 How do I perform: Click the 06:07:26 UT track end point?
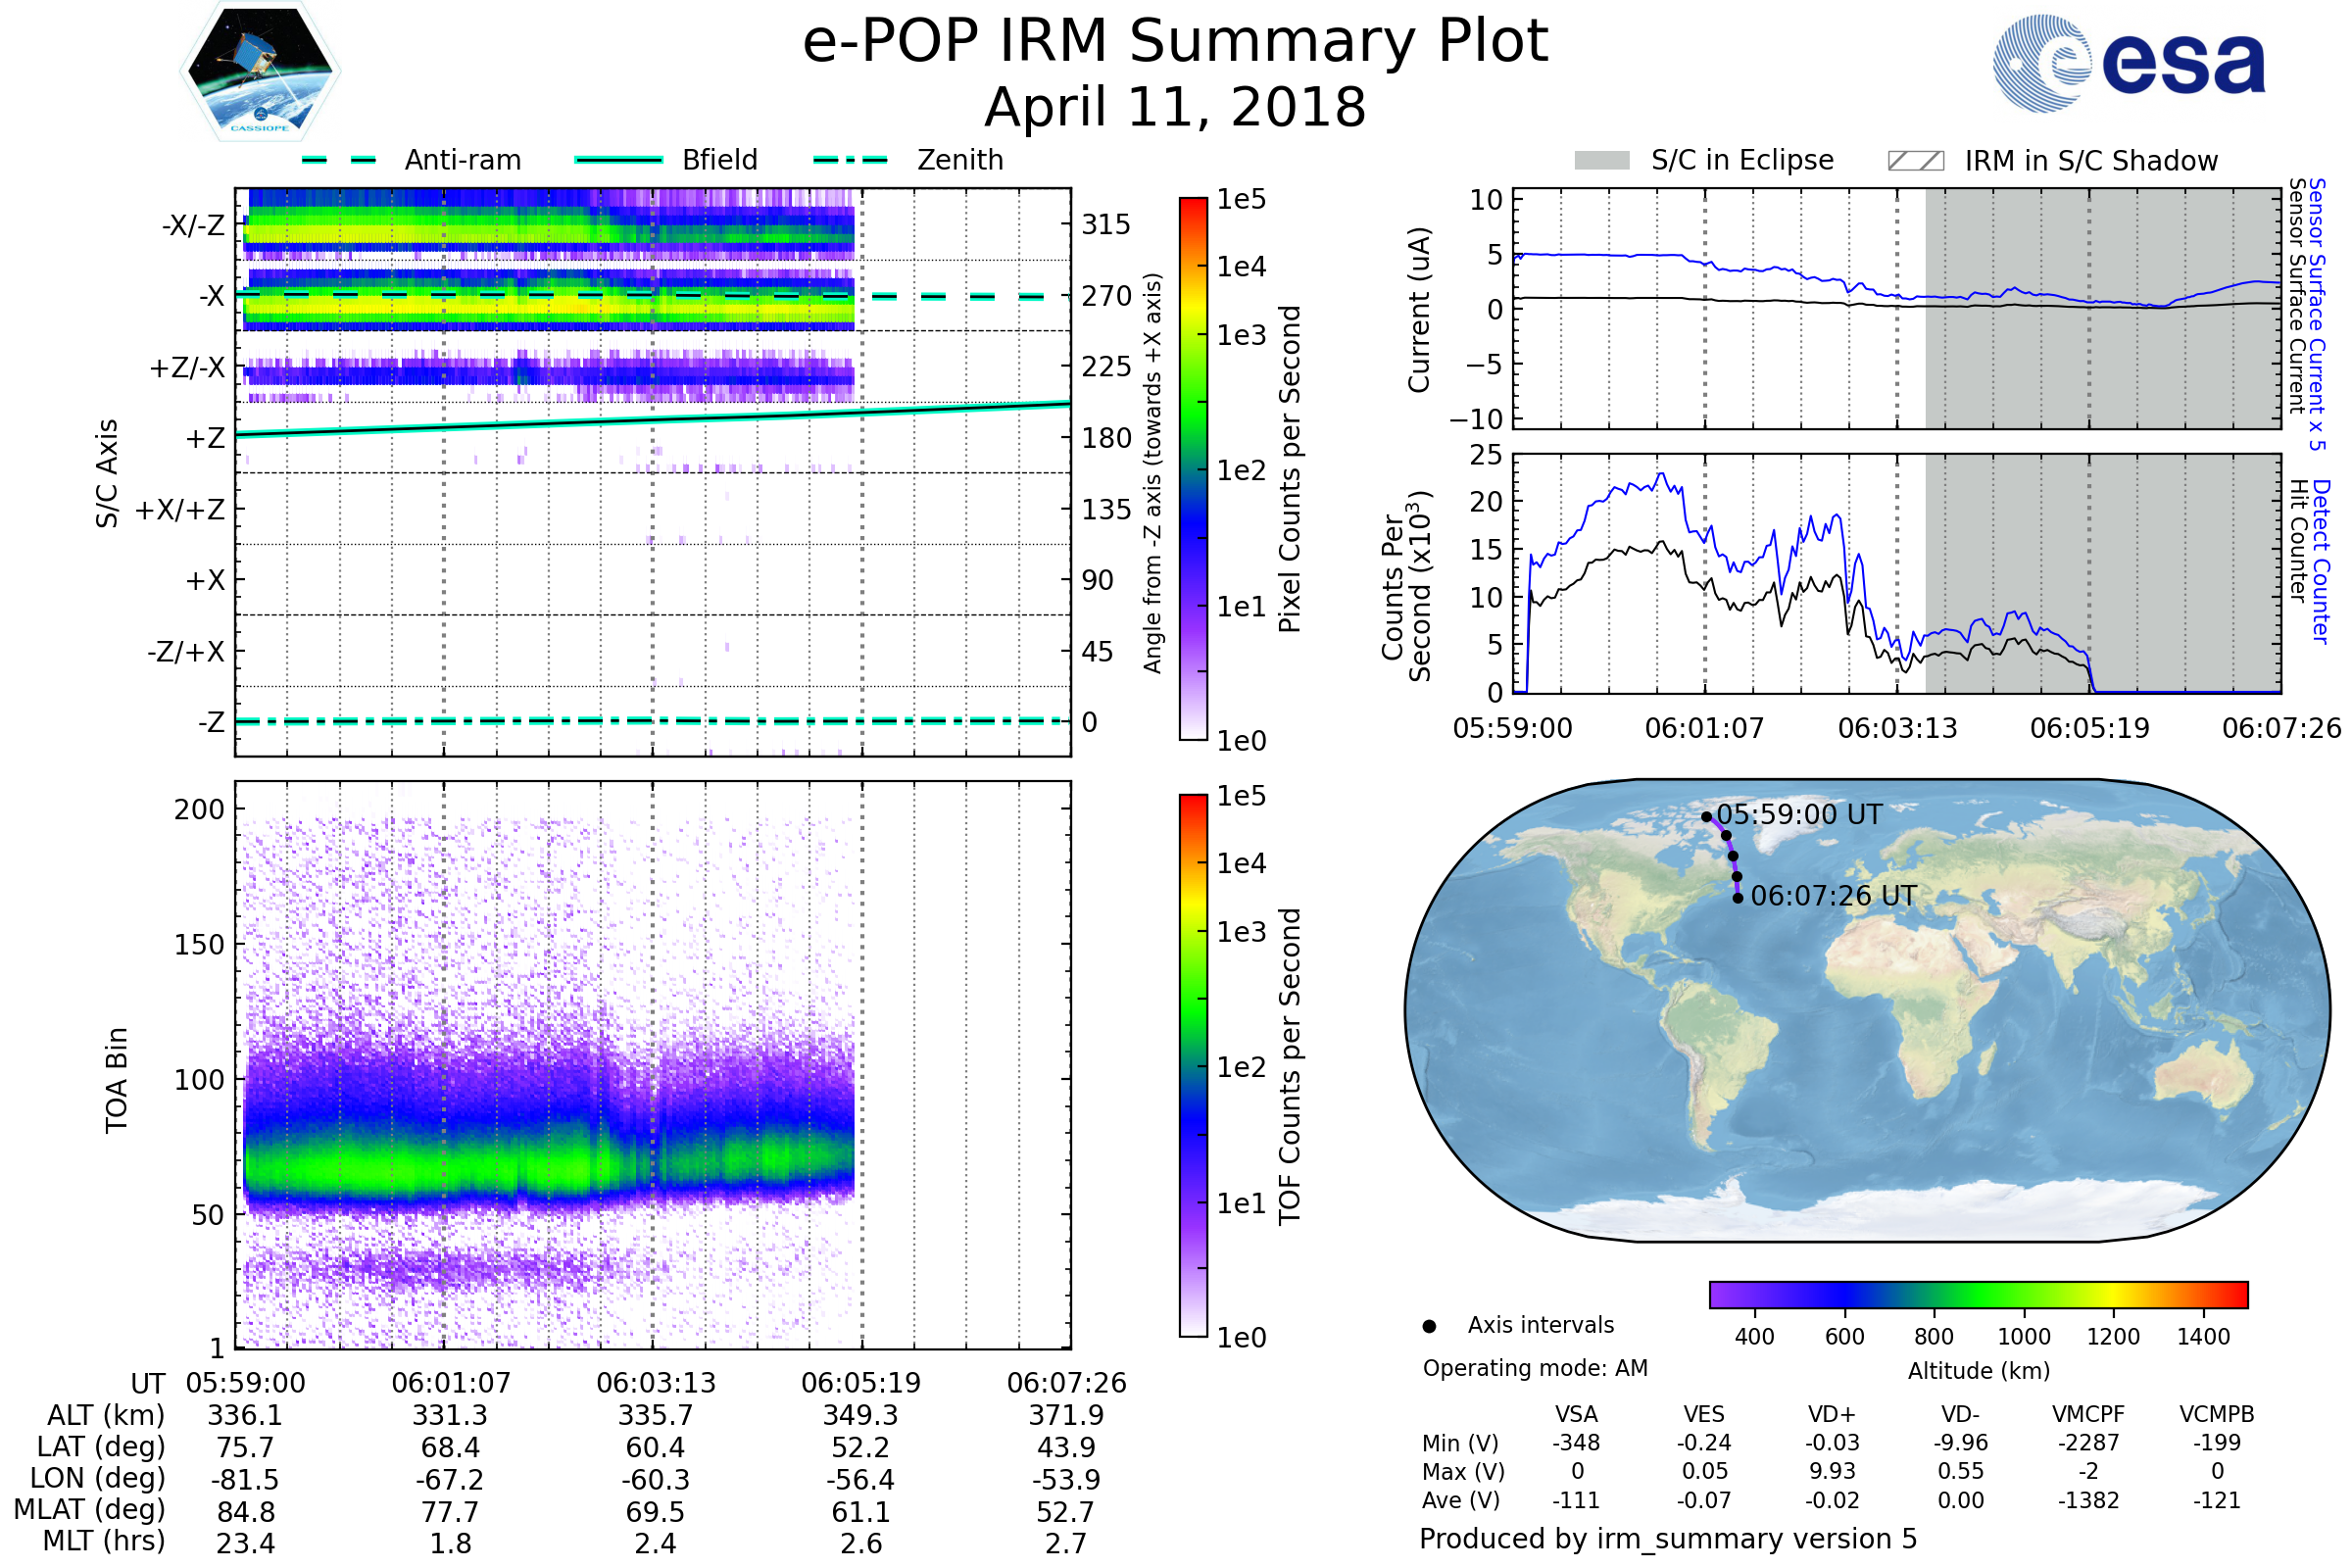point(1738,898)
